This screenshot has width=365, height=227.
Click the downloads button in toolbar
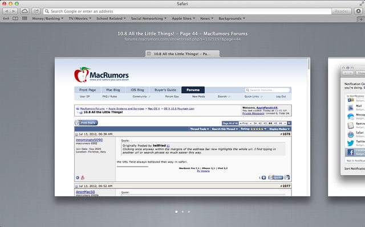pyautogui.click(x=359, y=11)
